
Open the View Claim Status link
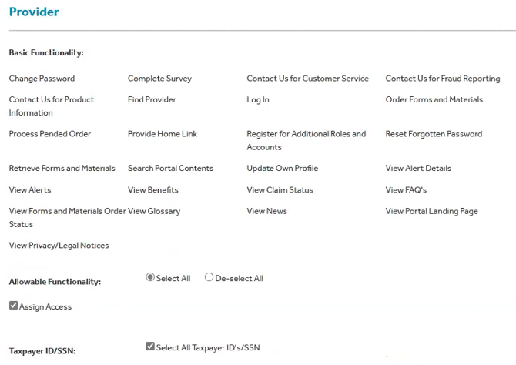[x=280, y=189]
